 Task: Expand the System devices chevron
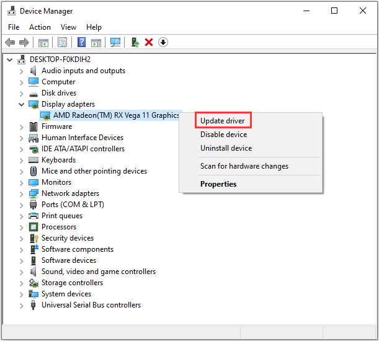click(x=22, y=294)
